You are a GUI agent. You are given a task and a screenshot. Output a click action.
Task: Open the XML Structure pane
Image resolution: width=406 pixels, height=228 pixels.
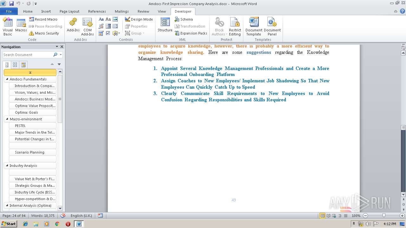point(165,25)
